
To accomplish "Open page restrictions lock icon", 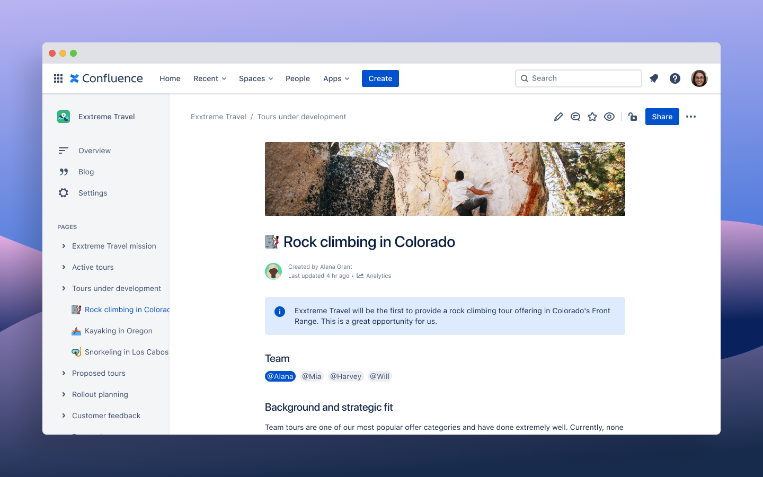I will click(x=633, y=117).
